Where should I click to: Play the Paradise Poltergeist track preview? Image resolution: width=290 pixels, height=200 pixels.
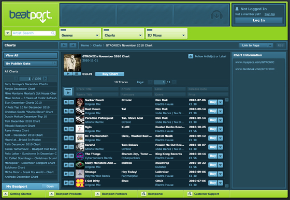pos(66,120)
